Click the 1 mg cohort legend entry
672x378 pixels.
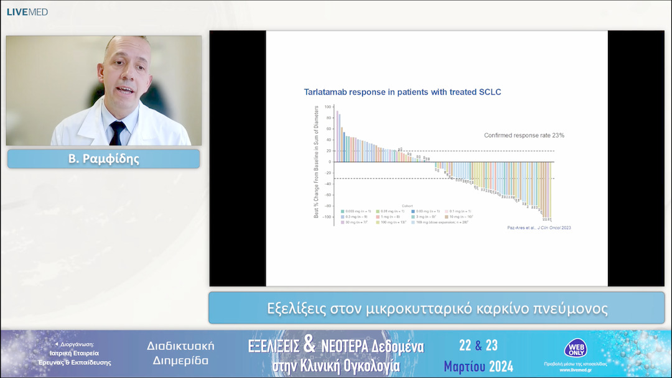click(x=388, y=217)
